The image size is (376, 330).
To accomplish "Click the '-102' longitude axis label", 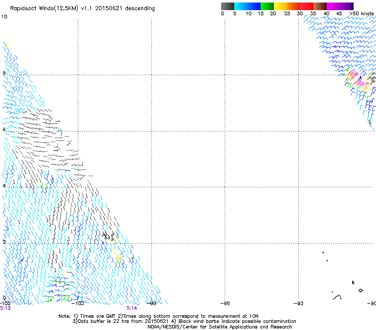I will click(x=78, y=304).
